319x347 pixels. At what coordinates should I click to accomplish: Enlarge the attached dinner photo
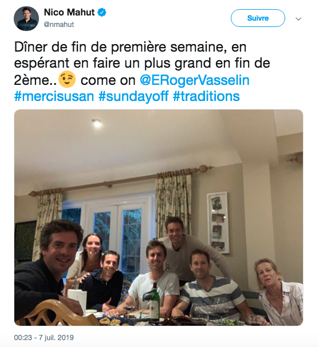click(159, 217)
